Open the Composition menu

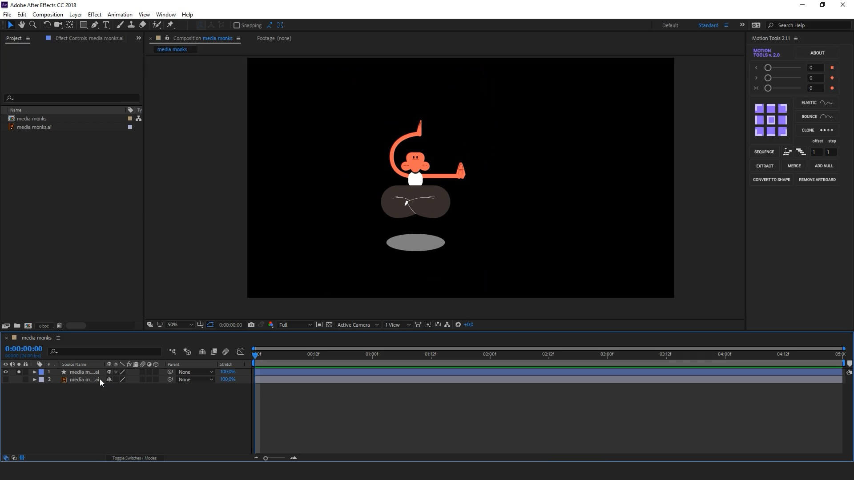(48, 15)
